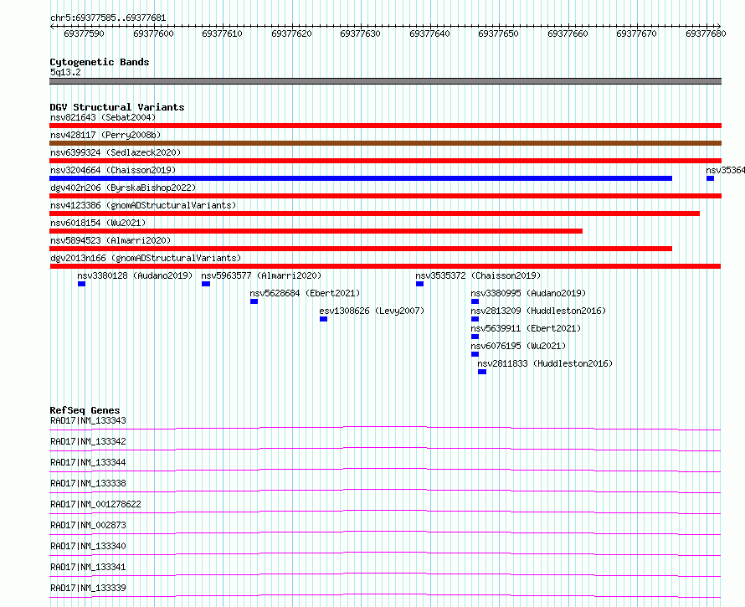The image size is (745, 607).
Task: Open dgv402n206 (ByrskaBishop2022) label
Action: (x=123, y=188)
